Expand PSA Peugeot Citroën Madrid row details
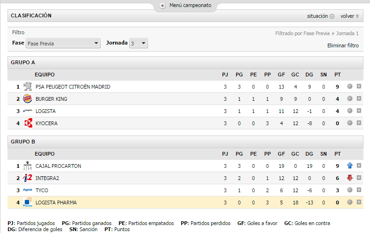Screen dimensions: 370x233 coord(359,86)
